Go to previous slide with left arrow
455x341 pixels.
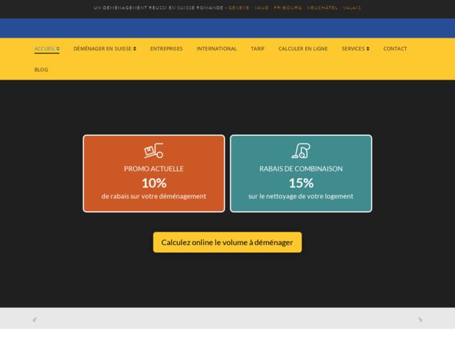(34, 320)
